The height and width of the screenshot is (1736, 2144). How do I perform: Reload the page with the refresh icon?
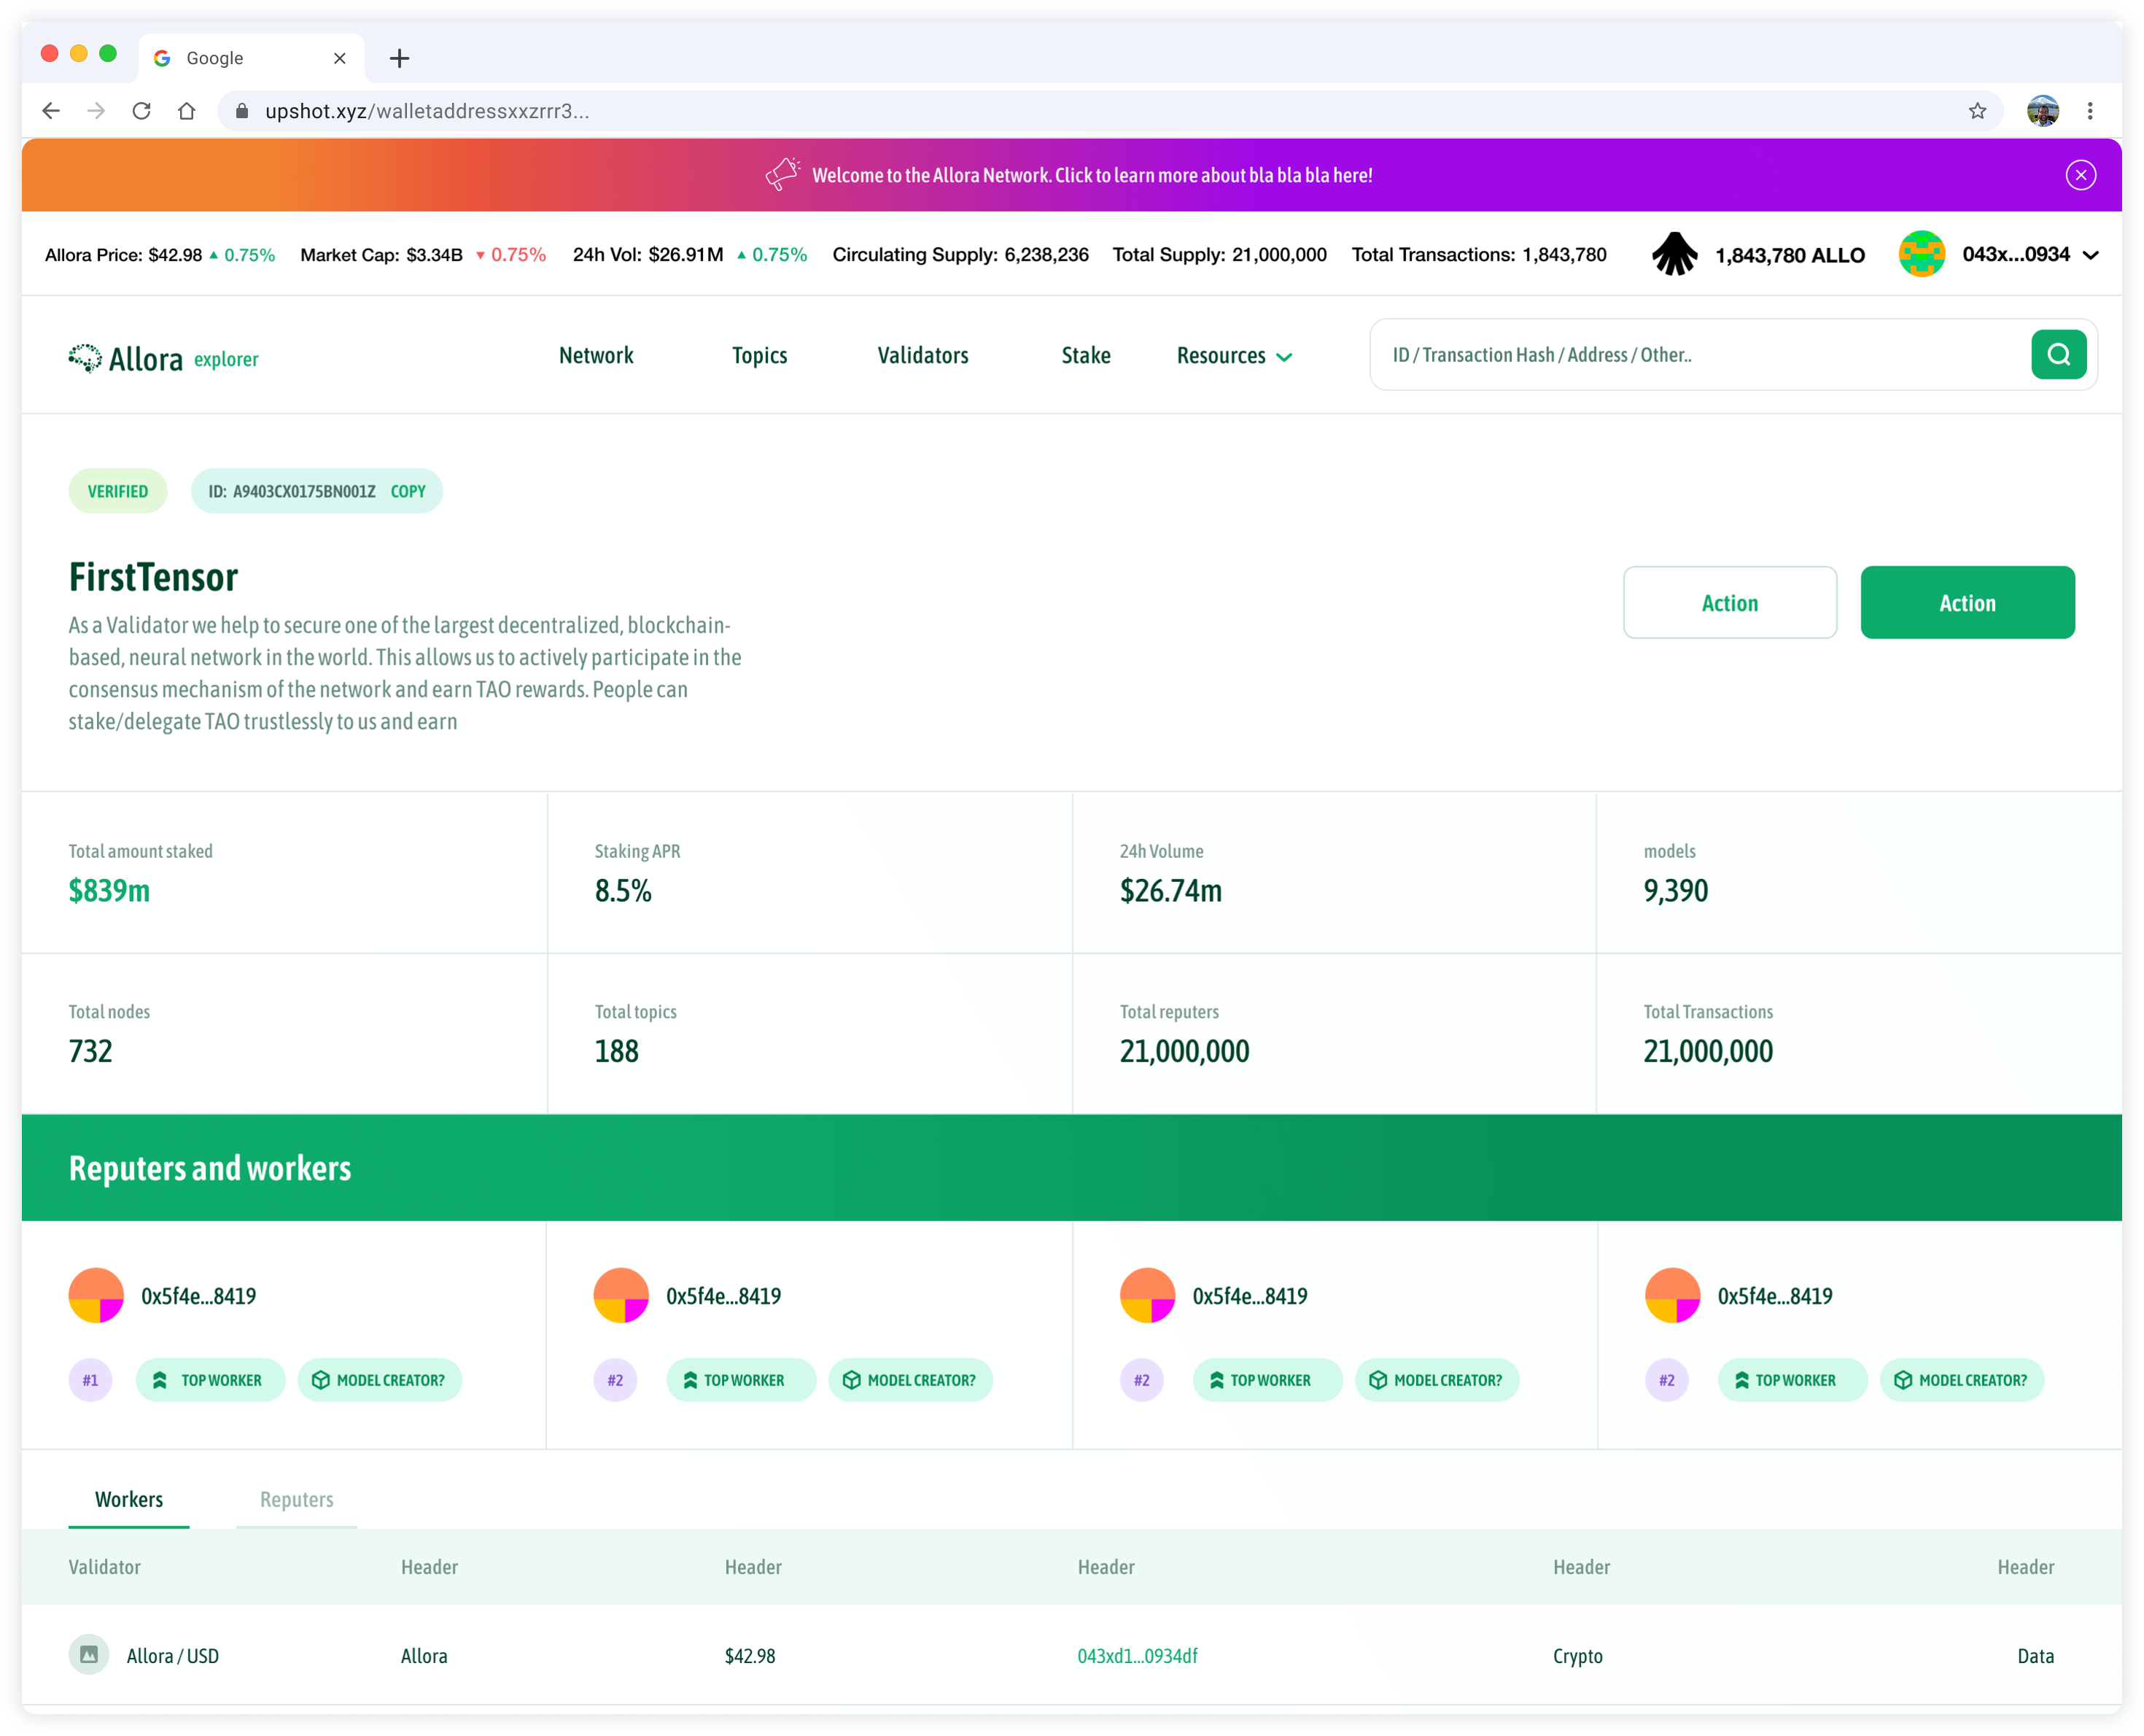click(x=142, y=111)
